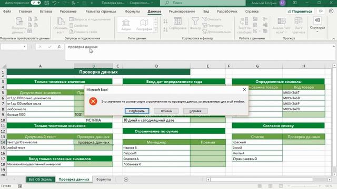Screen dimensions: 337x189
Task: Click sort descending Z-A icon
Action: click(165, 29)
